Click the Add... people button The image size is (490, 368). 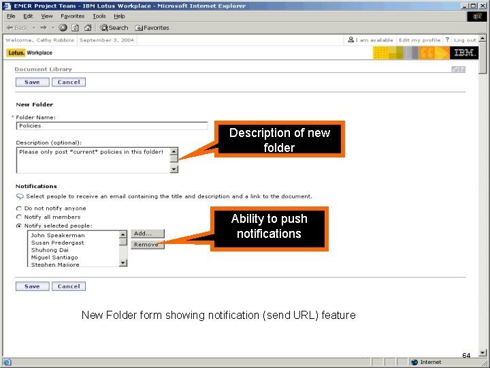click(x=148, y=234)
